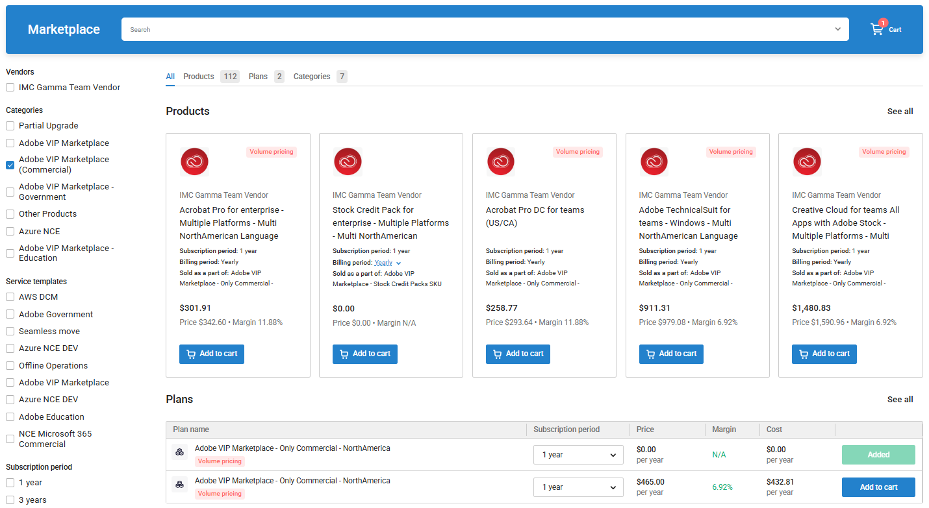Click Stock Credit Pack product logo
The width and height of the screenshot is (929, 508).
(x=348, y=162)
